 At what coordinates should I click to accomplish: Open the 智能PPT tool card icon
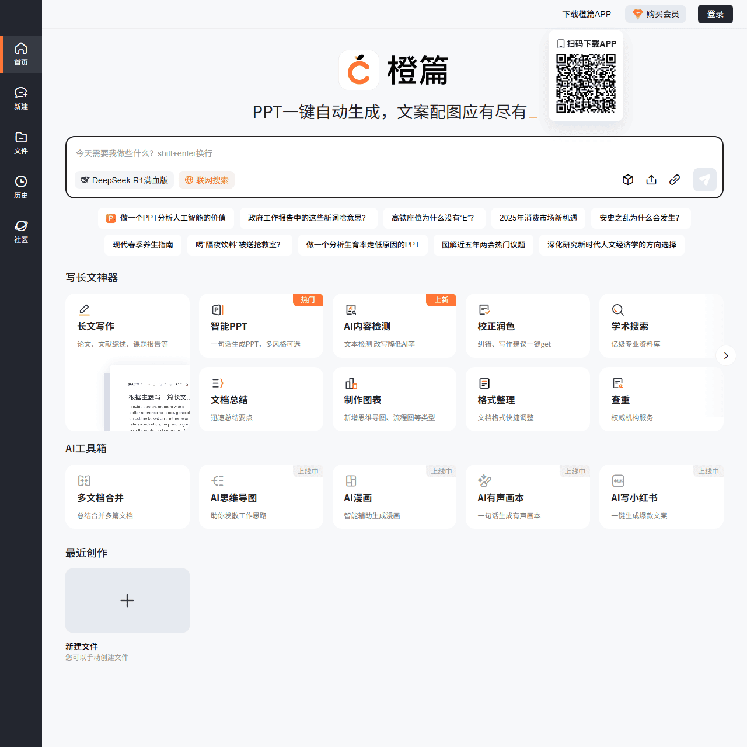pos(218,309)
